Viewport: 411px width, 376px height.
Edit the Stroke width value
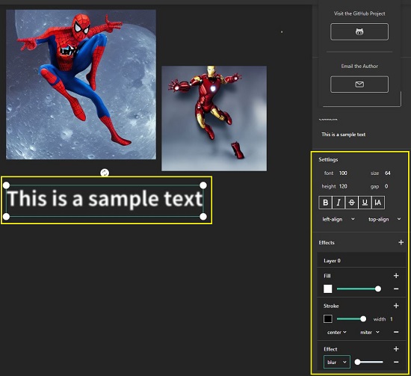coord(392,319)
